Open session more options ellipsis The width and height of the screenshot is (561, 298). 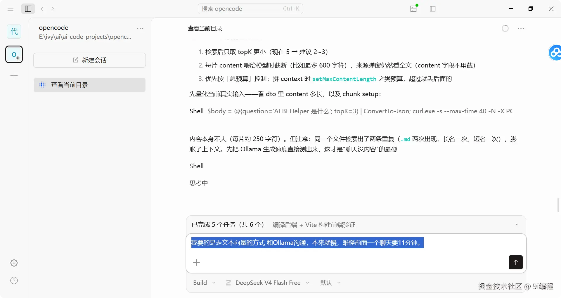pyautogui.click(x=521, y=28)
